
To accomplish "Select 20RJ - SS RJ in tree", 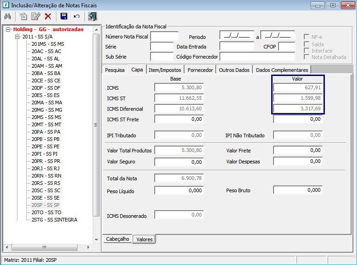I will pos(46,168).
